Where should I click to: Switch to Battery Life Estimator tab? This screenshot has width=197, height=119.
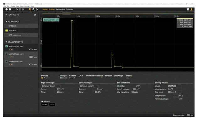click(65, 9)
